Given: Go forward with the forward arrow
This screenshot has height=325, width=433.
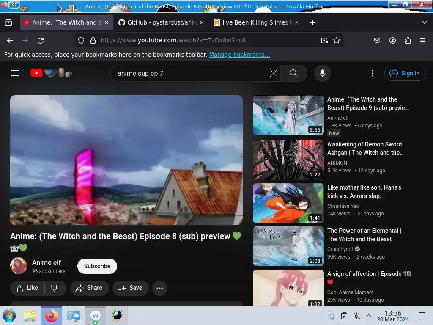Looking at the screenshot, I should point(25,40).
